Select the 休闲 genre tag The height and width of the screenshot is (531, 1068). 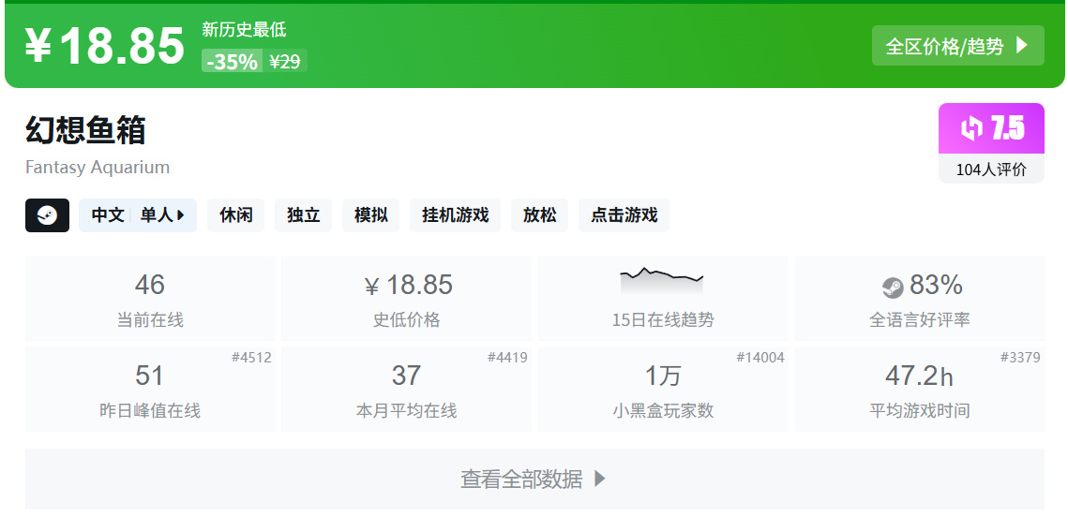pos(235,215)
